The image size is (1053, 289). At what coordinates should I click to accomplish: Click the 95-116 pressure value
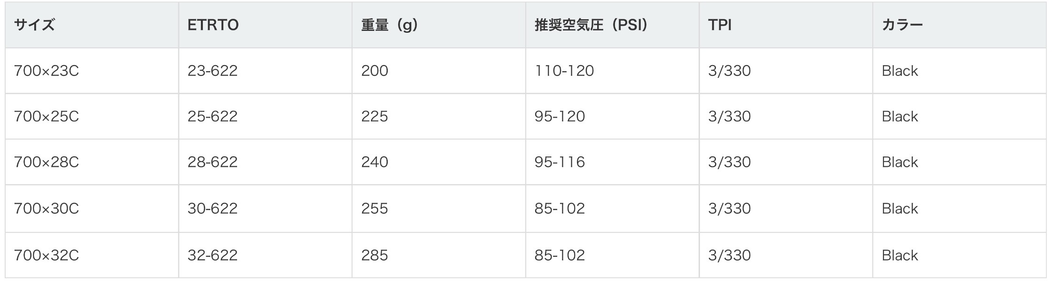559,162
